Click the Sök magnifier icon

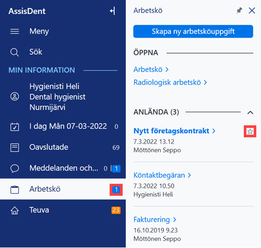(15, 52)
